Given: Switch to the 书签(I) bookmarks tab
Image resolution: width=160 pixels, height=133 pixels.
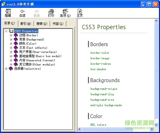Looking at the screenshot, I should tap(58, 24).
